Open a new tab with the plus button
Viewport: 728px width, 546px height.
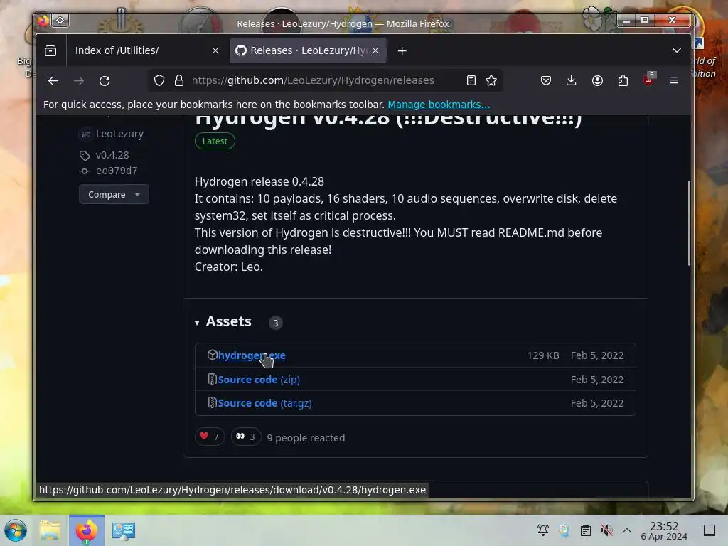click(x=402, y=51)
